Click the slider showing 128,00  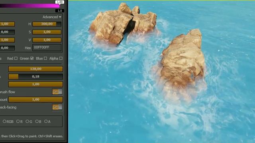coord(35,69)
